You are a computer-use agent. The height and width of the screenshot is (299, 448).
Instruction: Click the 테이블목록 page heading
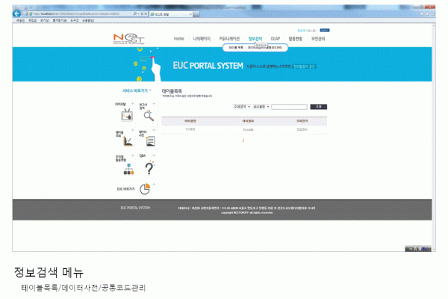tap(172, 91)
